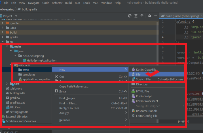Screen dimensions: 203x133
Task: Expand the test folder
Action: pos(7,84)
